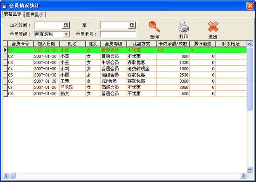Screen dimensions: 256x182
Task: Click the name cell 小丽
Action: click(x=73, y=75)
